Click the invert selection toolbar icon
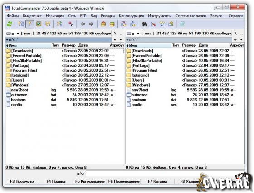The height and width of the screenshot is (193, 254). 59,24
